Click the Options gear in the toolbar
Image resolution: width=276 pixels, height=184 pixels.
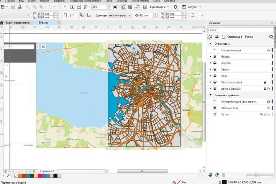click(x=176, y=7)
